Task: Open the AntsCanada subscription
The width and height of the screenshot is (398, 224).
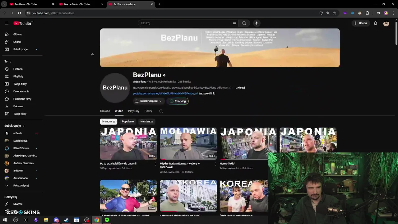Action: [x=21, y=178]
